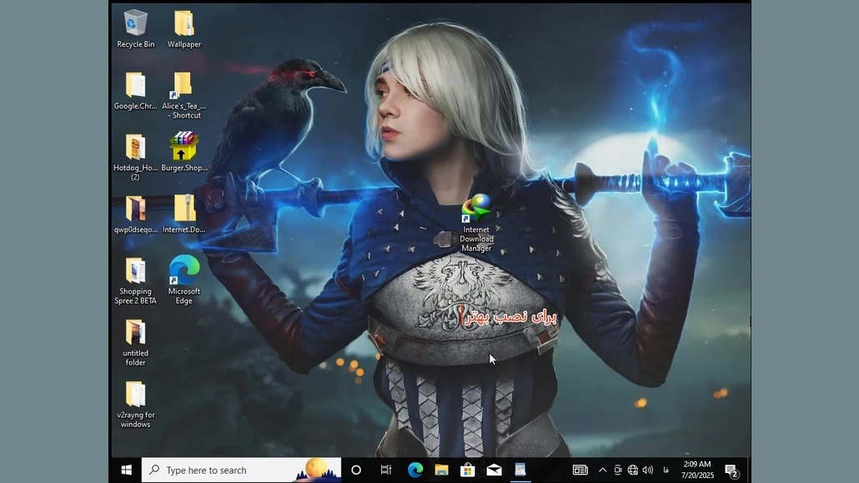
Task: Open File Explorer from the taskbar
Action: click(441, 470)
